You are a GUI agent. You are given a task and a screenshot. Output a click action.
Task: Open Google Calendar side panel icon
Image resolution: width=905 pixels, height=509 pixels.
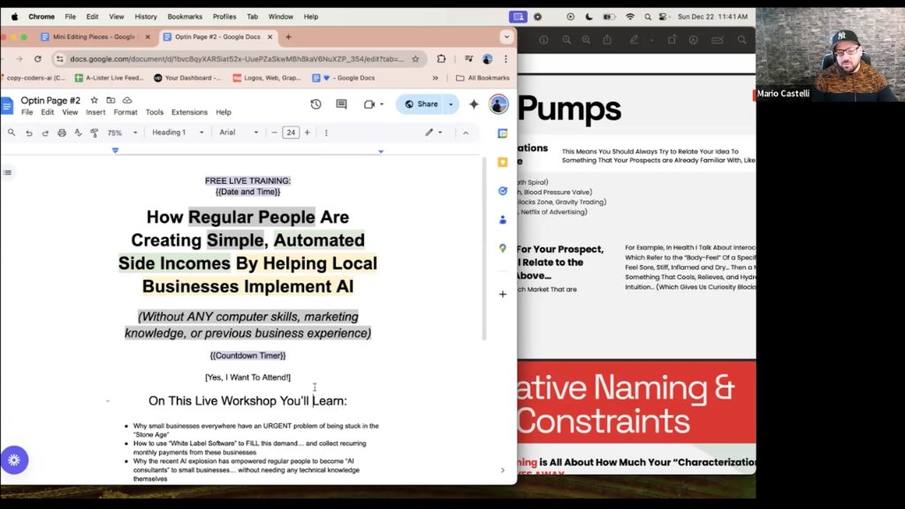503,133
